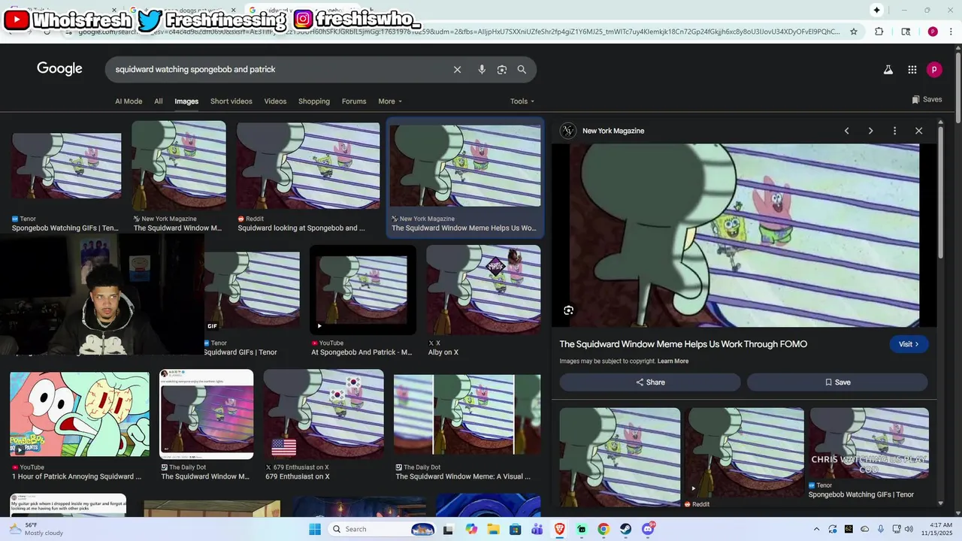962x541 pixels.
Task: Click the browser address bar URL
Action: point(458,32)
